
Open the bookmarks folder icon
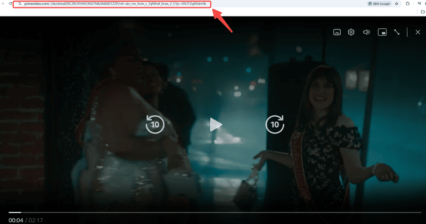click(423, 12)
